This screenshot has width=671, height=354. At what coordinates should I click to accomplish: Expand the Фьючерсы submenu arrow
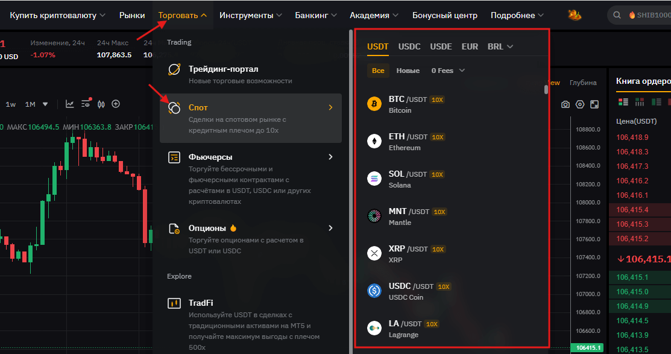[x=330, y=157]
